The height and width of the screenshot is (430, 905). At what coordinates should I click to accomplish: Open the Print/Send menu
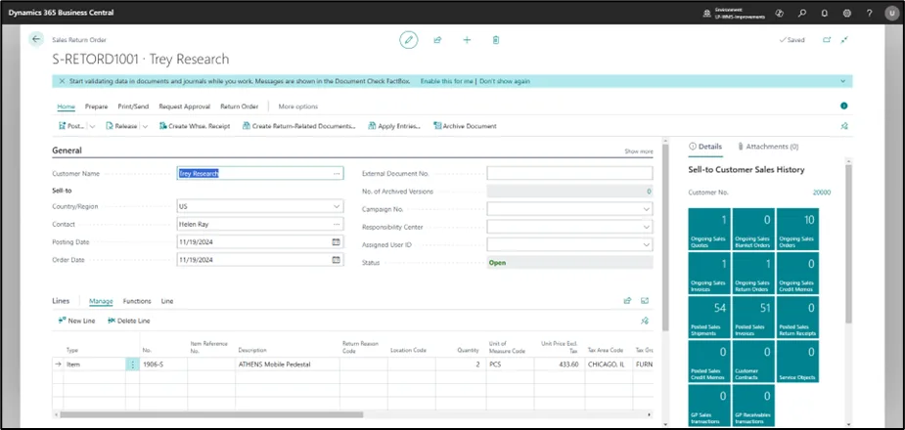click(x=133, y=107)
